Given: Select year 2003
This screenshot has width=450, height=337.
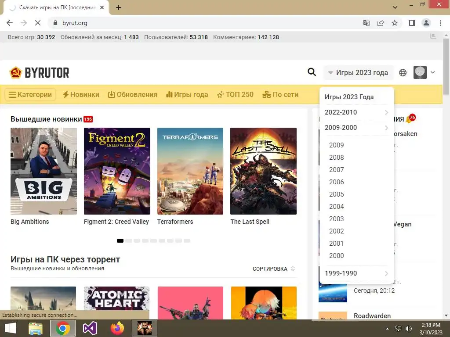Looking at the screenshot, I should (336, 219).
